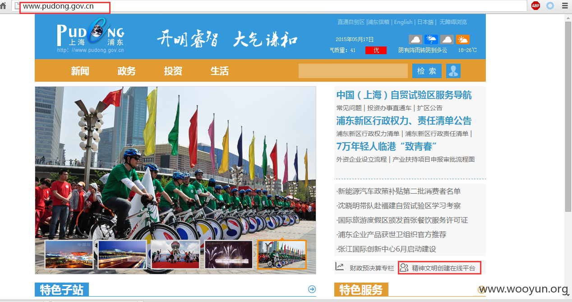
Task: Open the 常见问题 link
Action: pos(349,108)
